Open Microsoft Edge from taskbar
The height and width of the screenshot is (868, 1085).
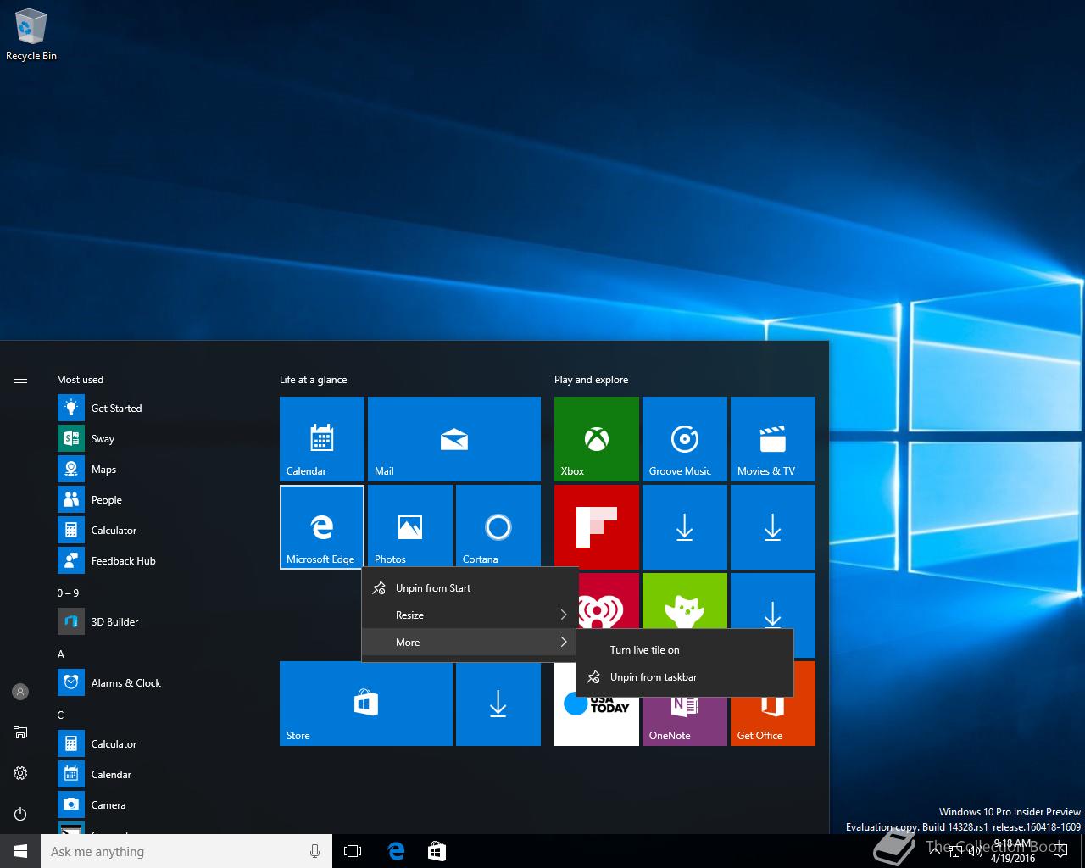[396, 851]
